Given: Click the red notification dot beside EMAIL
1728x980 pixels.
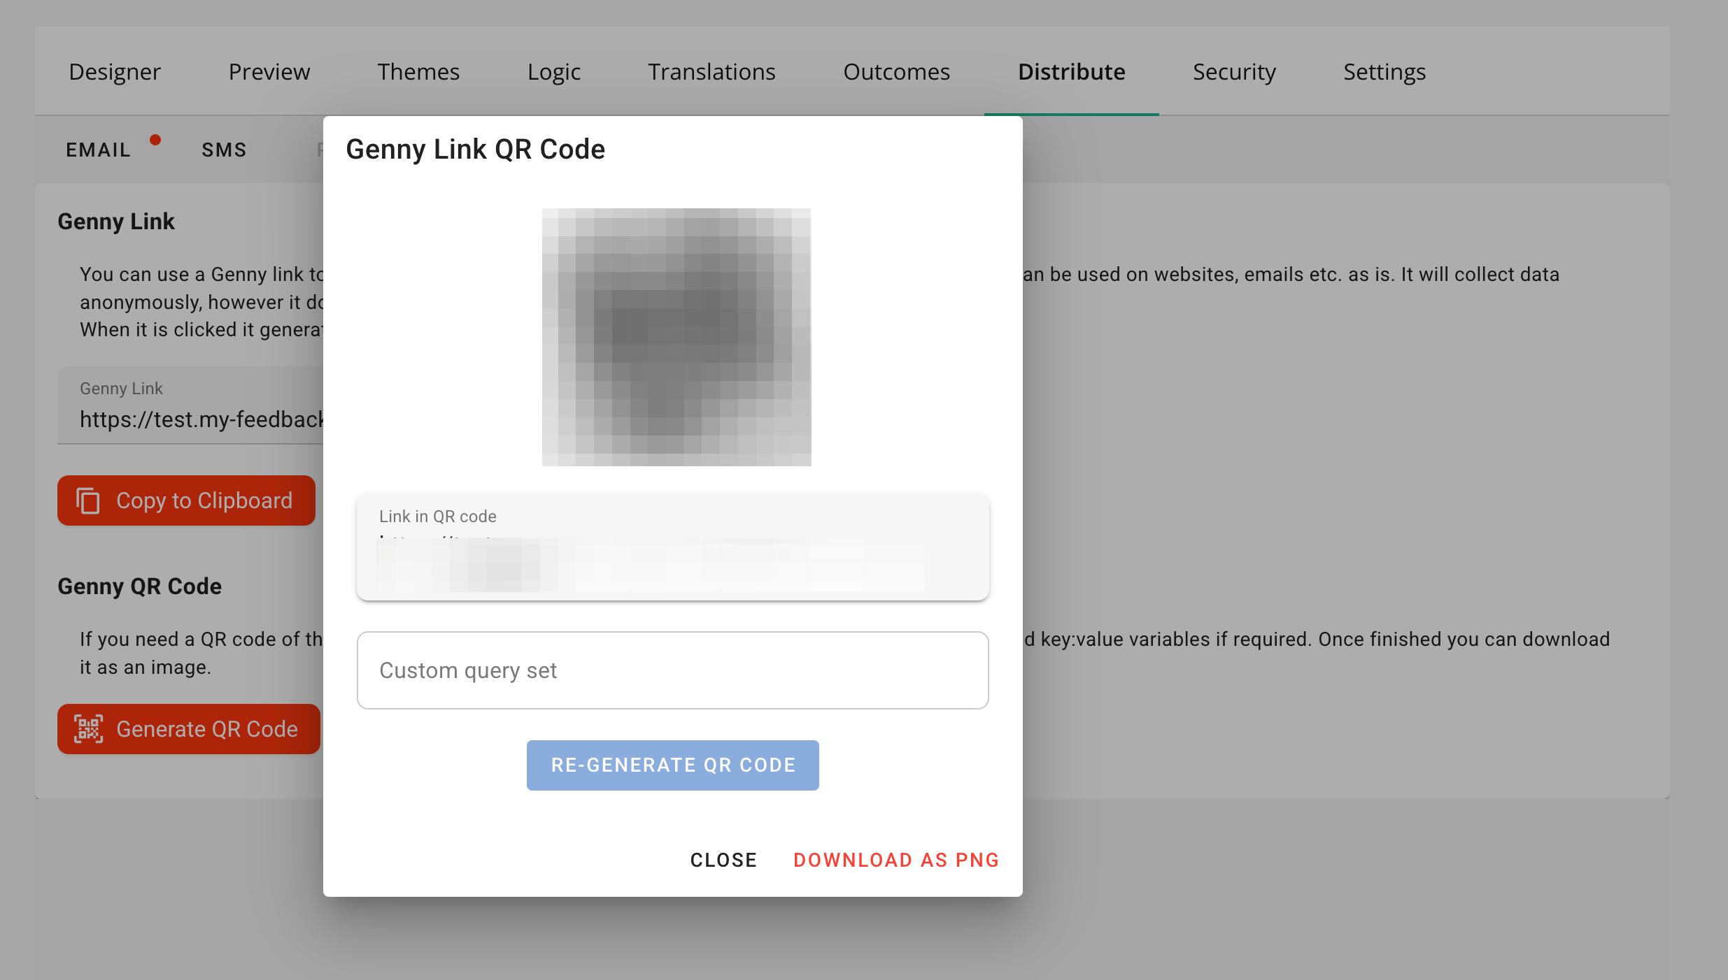Looking at the screenshot, I should tap(155, 140).
